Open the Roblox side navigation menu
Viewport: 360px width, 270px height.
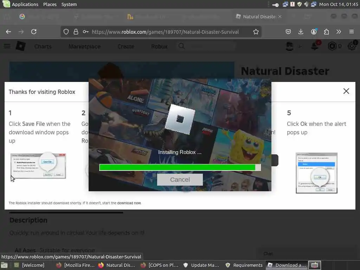click(7, 46)
